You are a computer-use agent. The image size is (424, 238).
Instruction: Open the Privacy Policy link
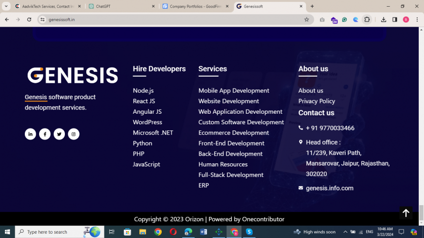[x=317, y=101]
